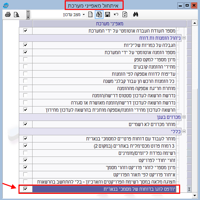Click the undo arrow icon
Screen dimensions: 200x200
click(x=116, y=14)
